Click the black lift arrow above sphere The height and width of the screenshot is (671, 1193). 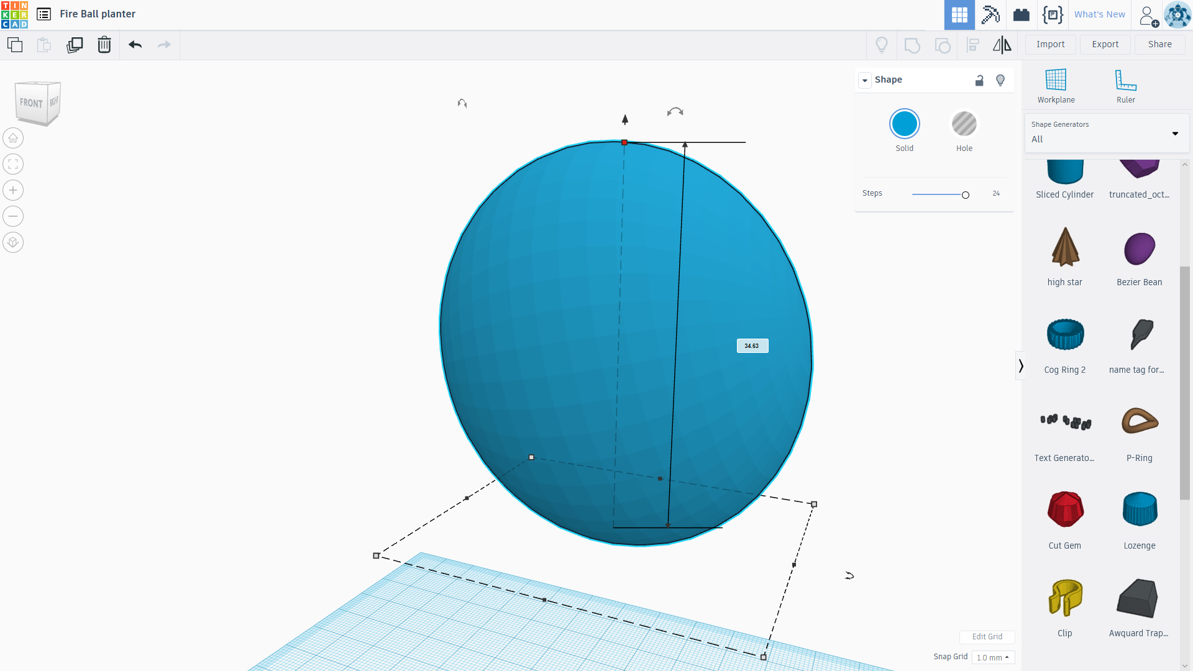pos(625,119)
